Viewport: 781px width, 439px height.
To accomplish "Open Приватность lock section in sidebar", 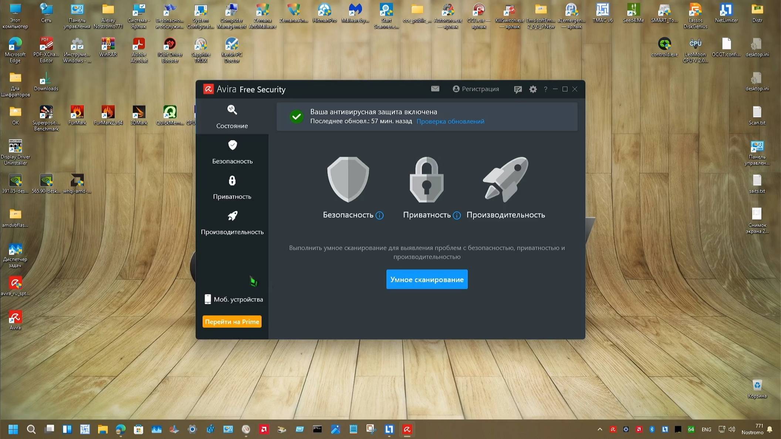I will (x=232, y=180).
